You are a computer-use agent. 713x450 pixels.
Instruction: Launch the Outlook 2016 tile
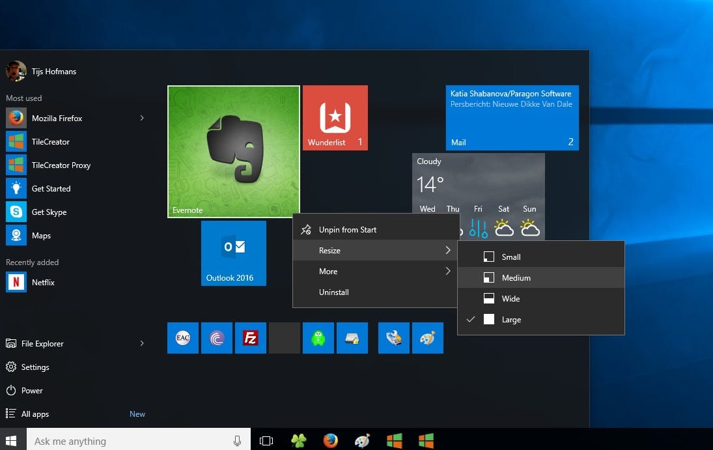point(234,253)
